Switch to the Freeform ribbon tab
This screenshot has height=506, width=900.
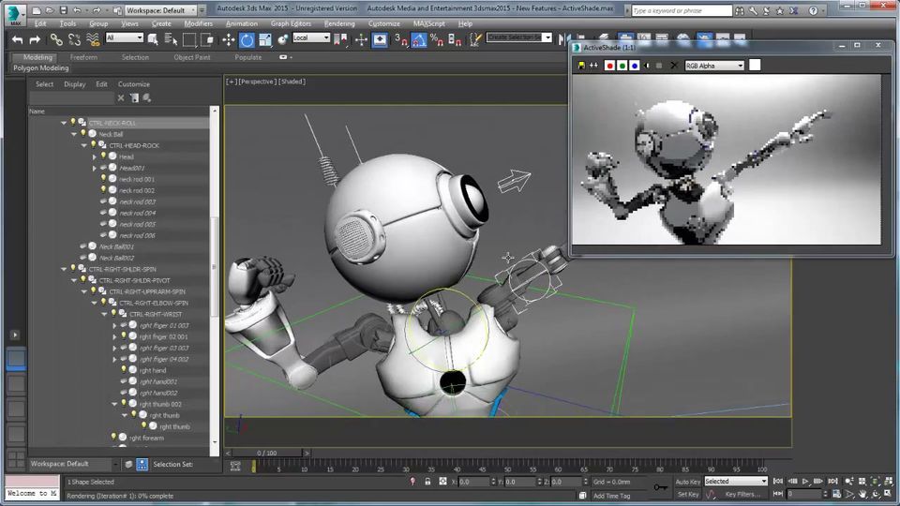(83, 57)
